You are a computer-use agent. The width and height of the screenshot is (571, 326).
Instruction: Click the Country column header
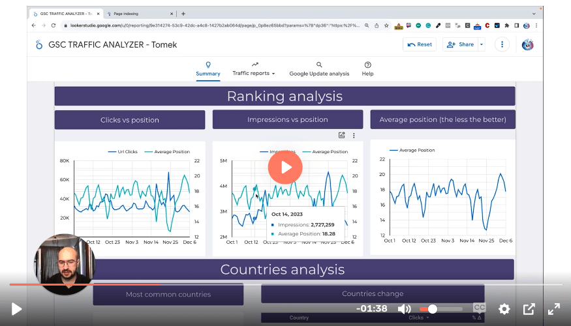coord(299,318)
